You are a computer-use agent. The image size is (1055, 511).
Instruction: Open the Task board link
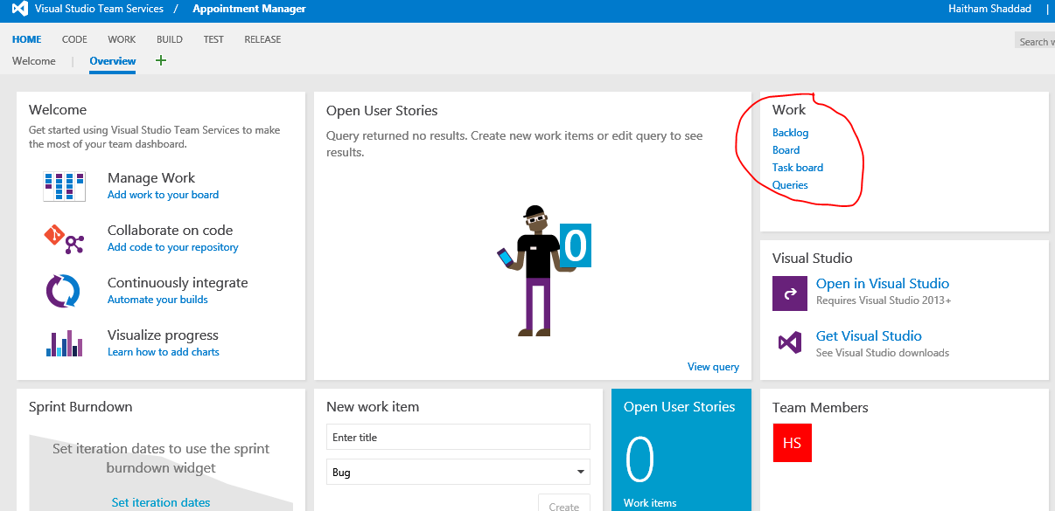click(x=798, y=167)
